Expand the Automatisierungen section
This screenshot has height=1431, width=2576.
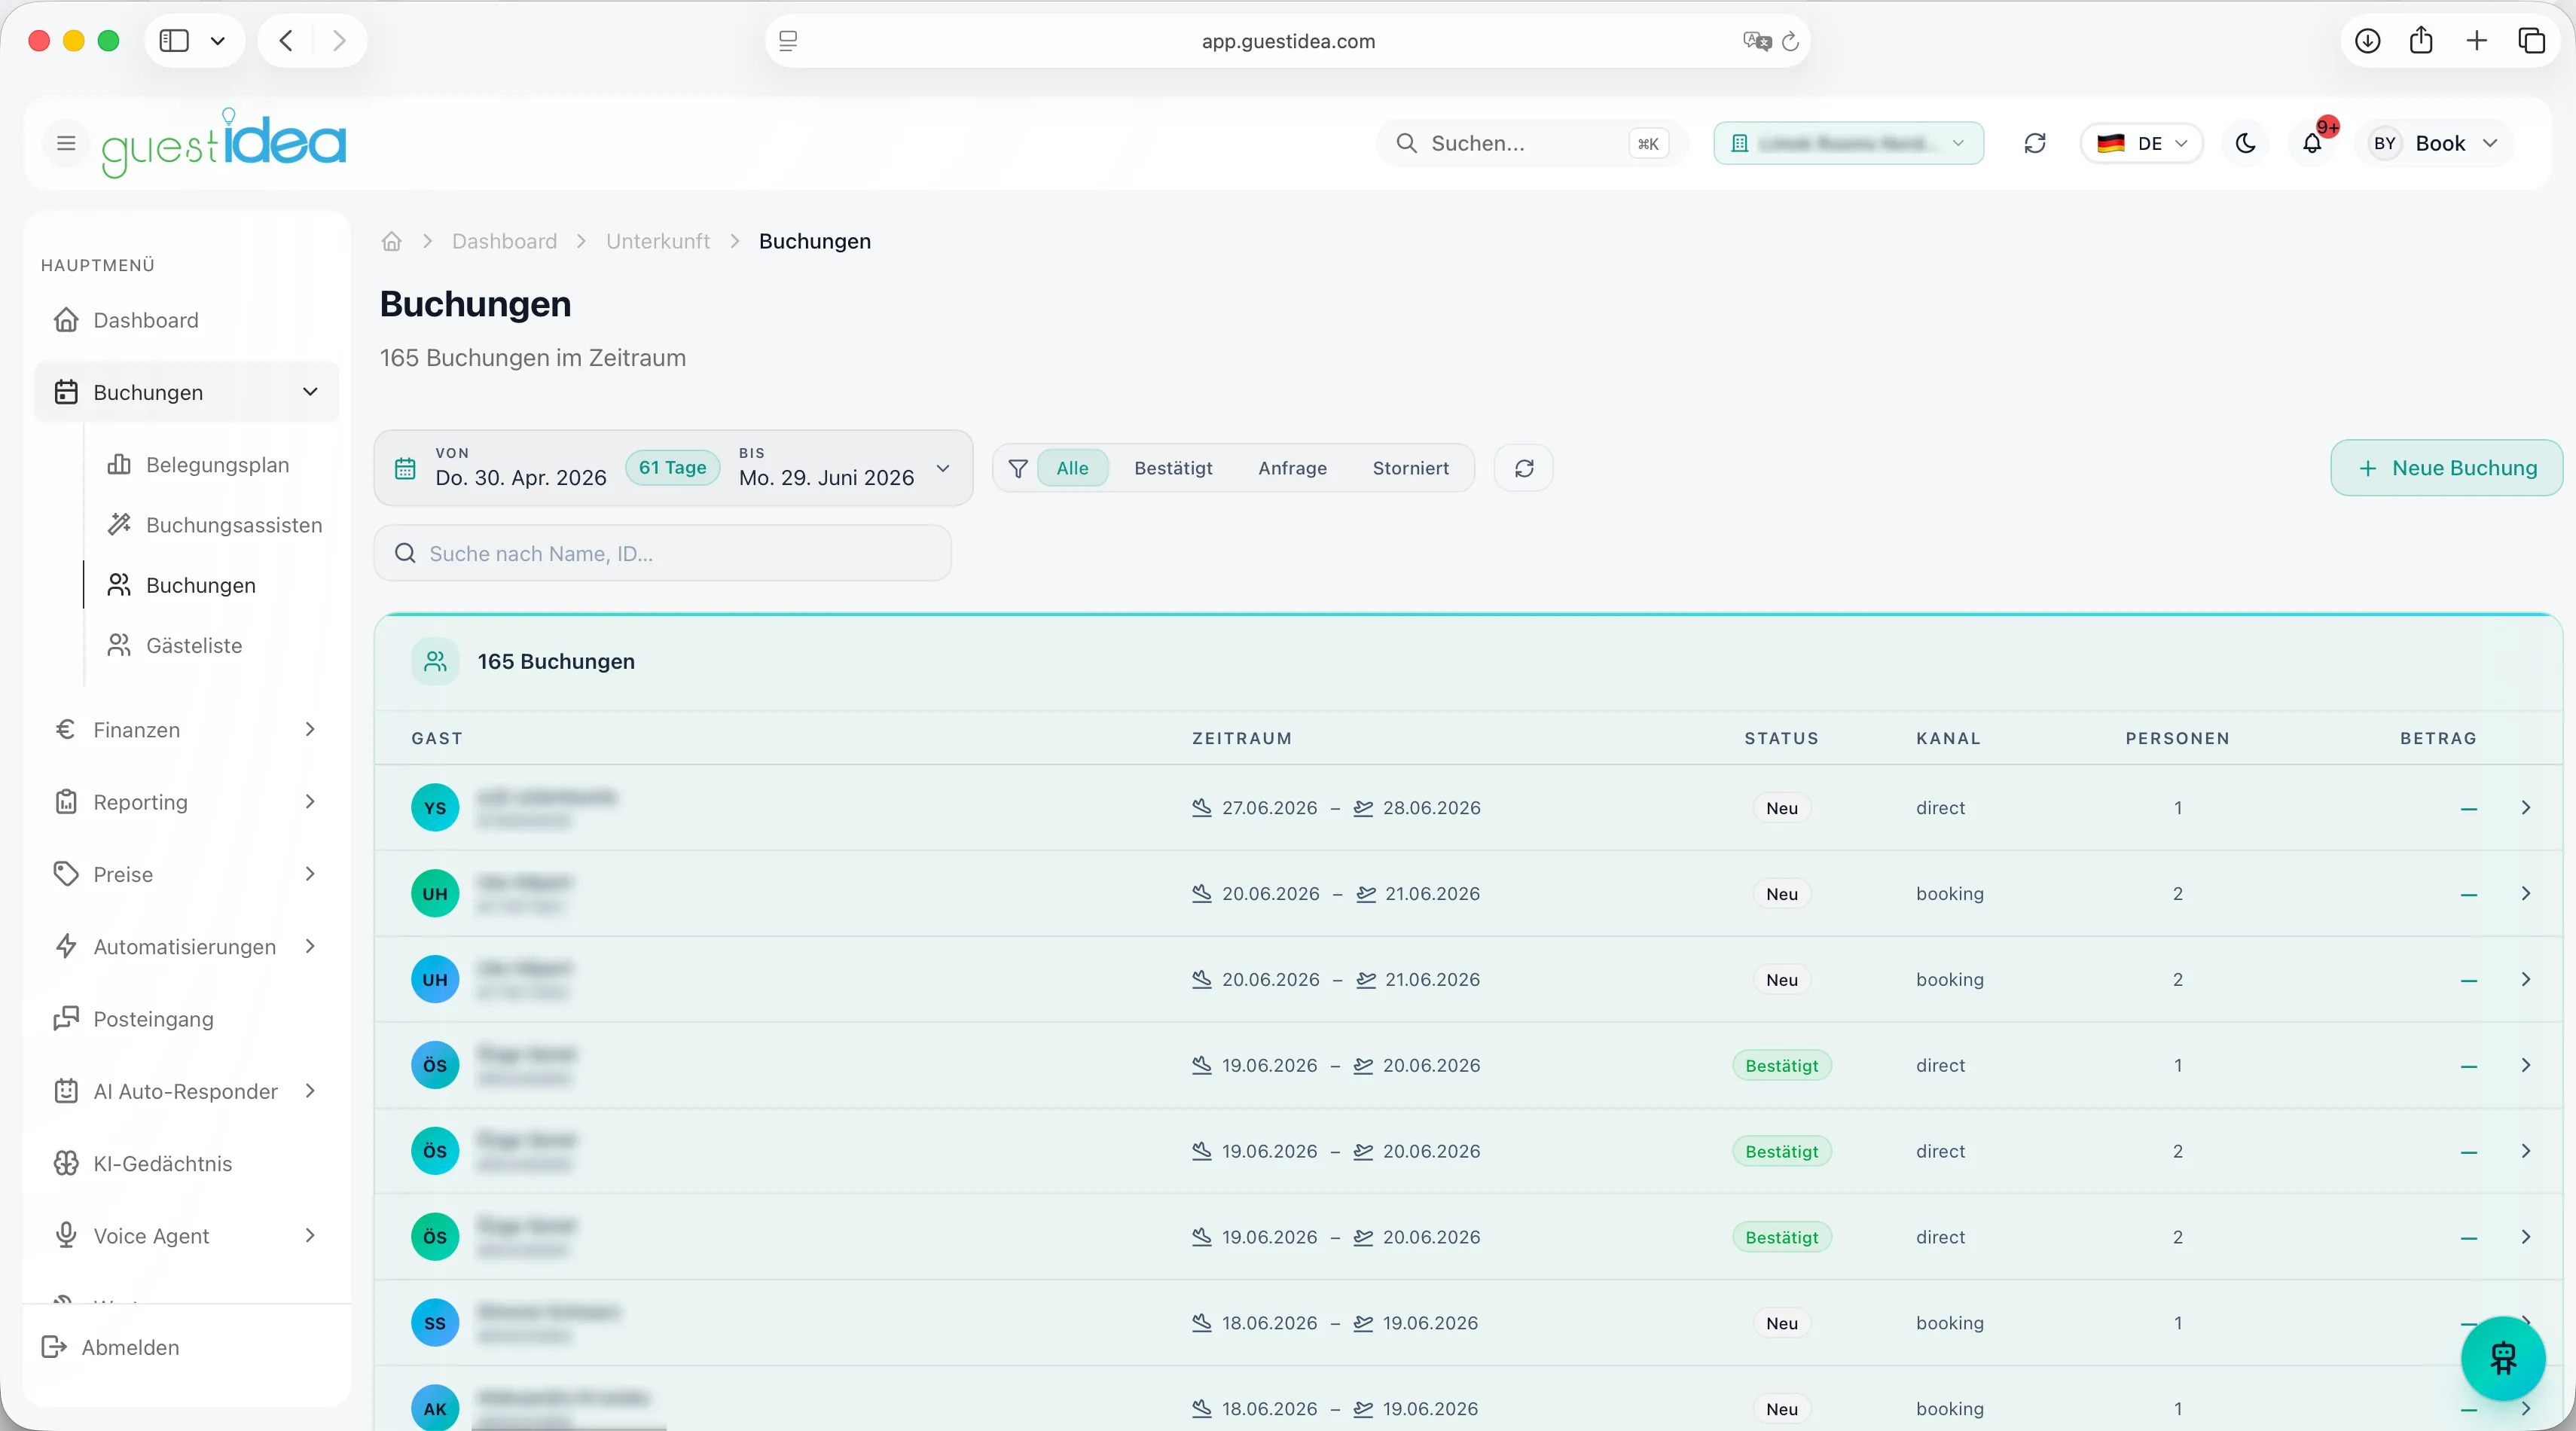186,946
